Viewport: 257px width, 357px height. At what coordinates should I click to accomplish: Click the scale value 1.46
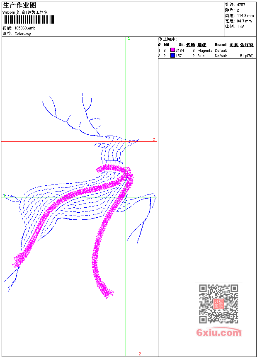click(x=240, y=27)
